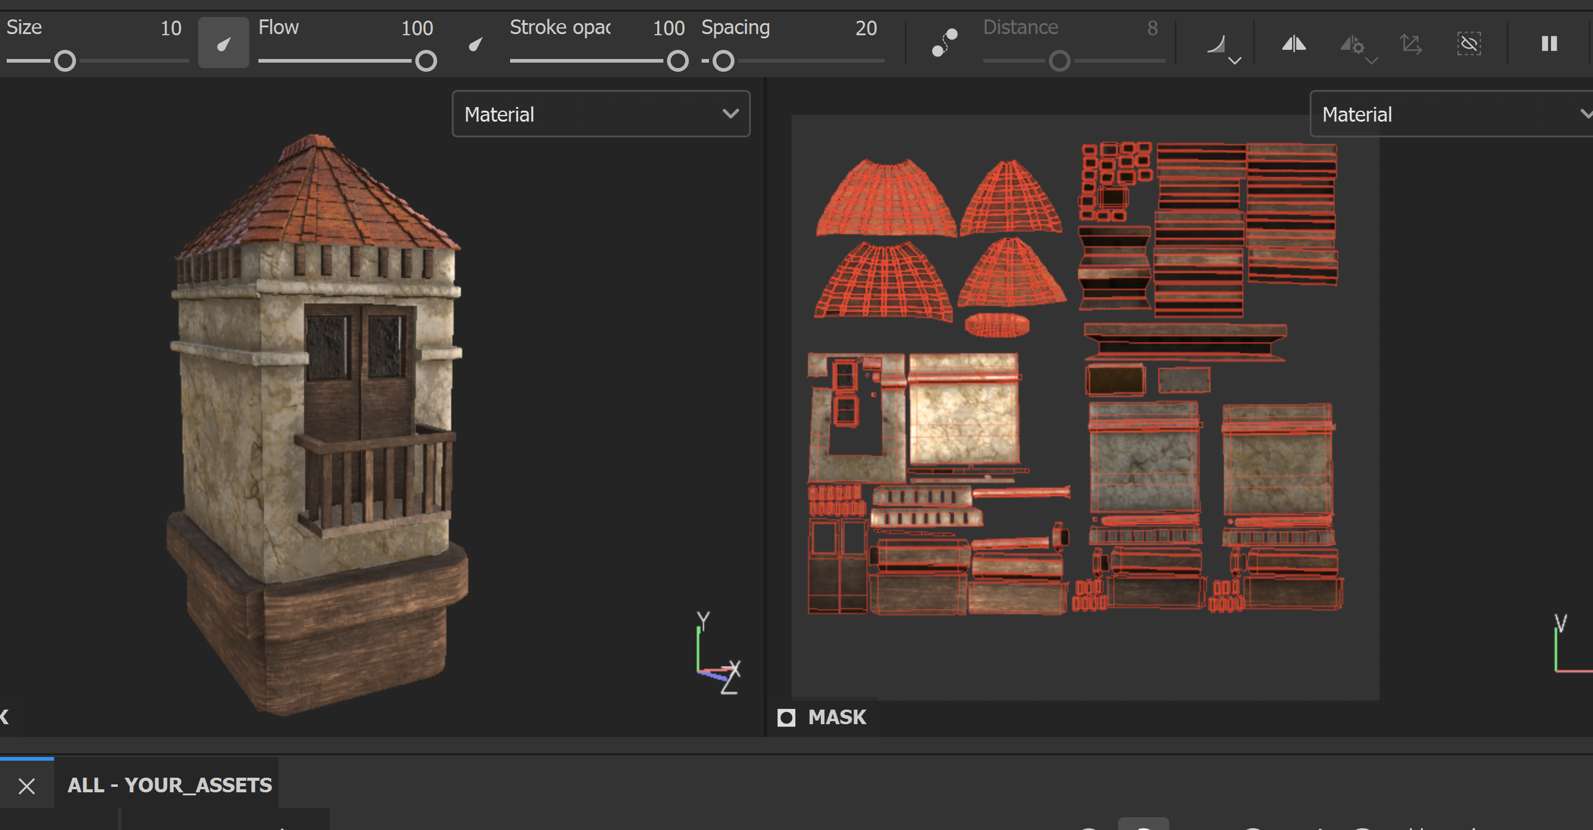
Task: Pause engine computation button
Action: (x=1549, y=43)
